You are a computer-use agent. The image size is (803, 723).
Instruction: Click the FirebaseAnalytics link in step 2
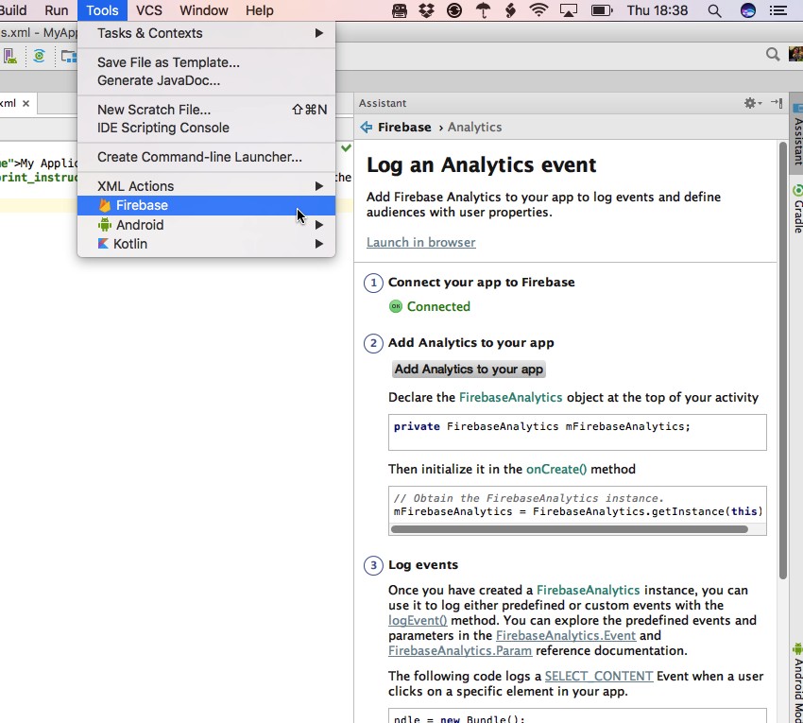pos(510,397)
